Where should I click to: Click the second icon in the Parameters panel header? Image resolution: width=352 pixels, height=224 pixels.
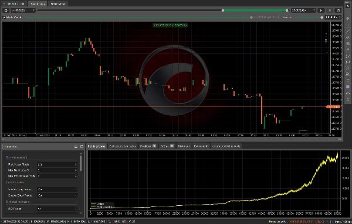tap(82, 147)
